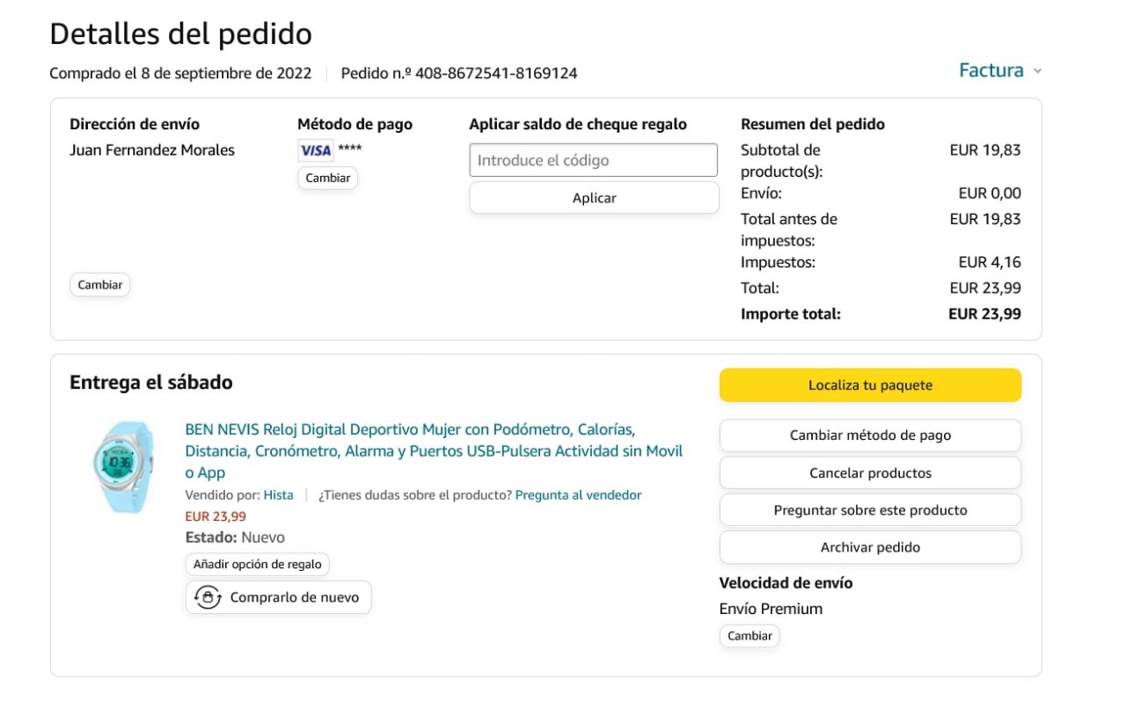Click Añadir opción de regalo
This screenshot has width=1126, height=702.
coord(258,565)
